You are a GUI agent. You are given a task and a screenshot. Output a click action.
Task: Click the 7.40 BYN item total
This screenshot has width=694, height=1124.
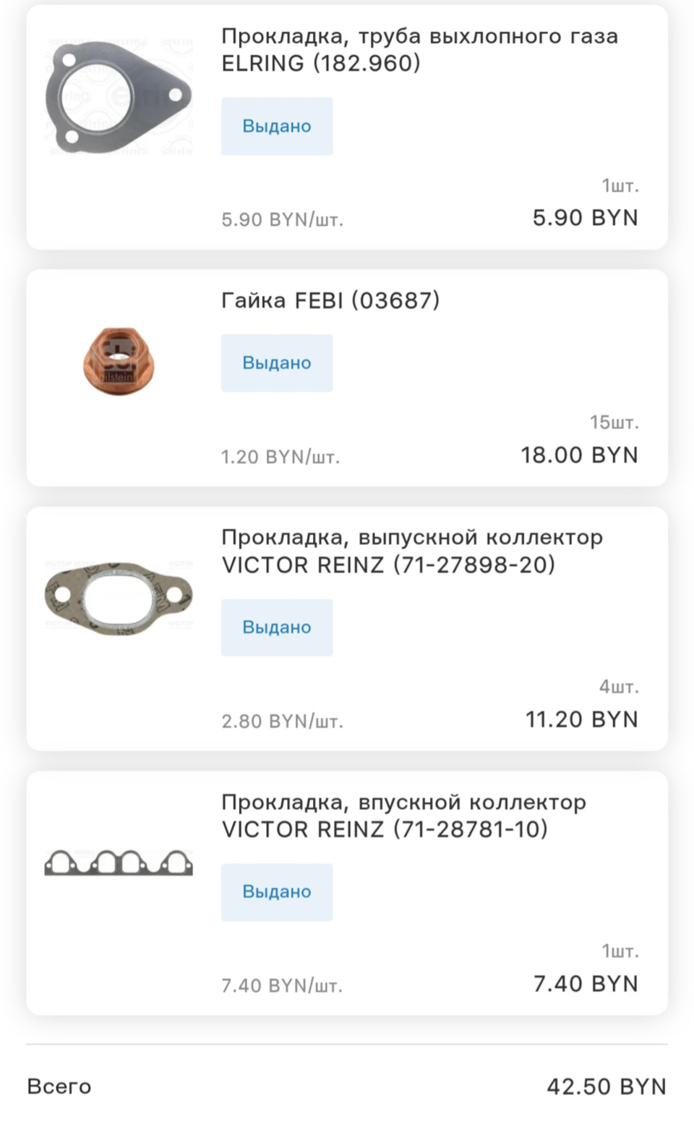586,984
